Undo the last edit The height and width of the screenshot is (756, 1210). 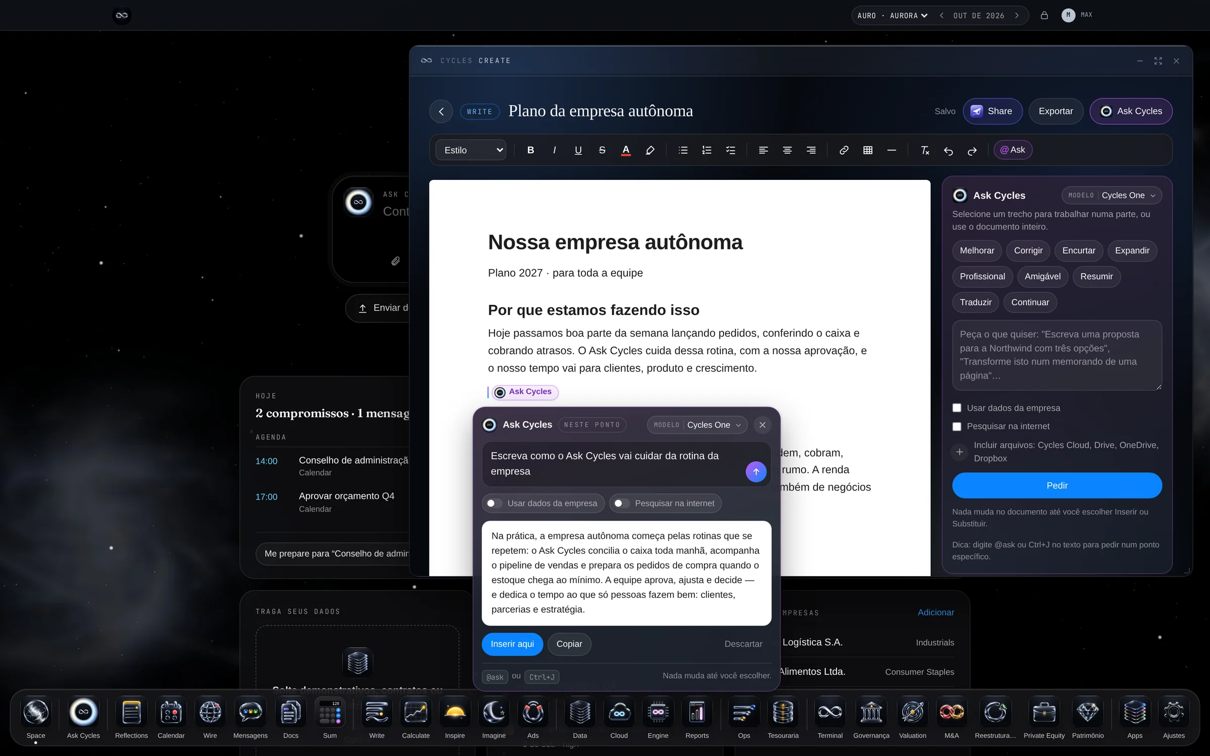point(948,150)
